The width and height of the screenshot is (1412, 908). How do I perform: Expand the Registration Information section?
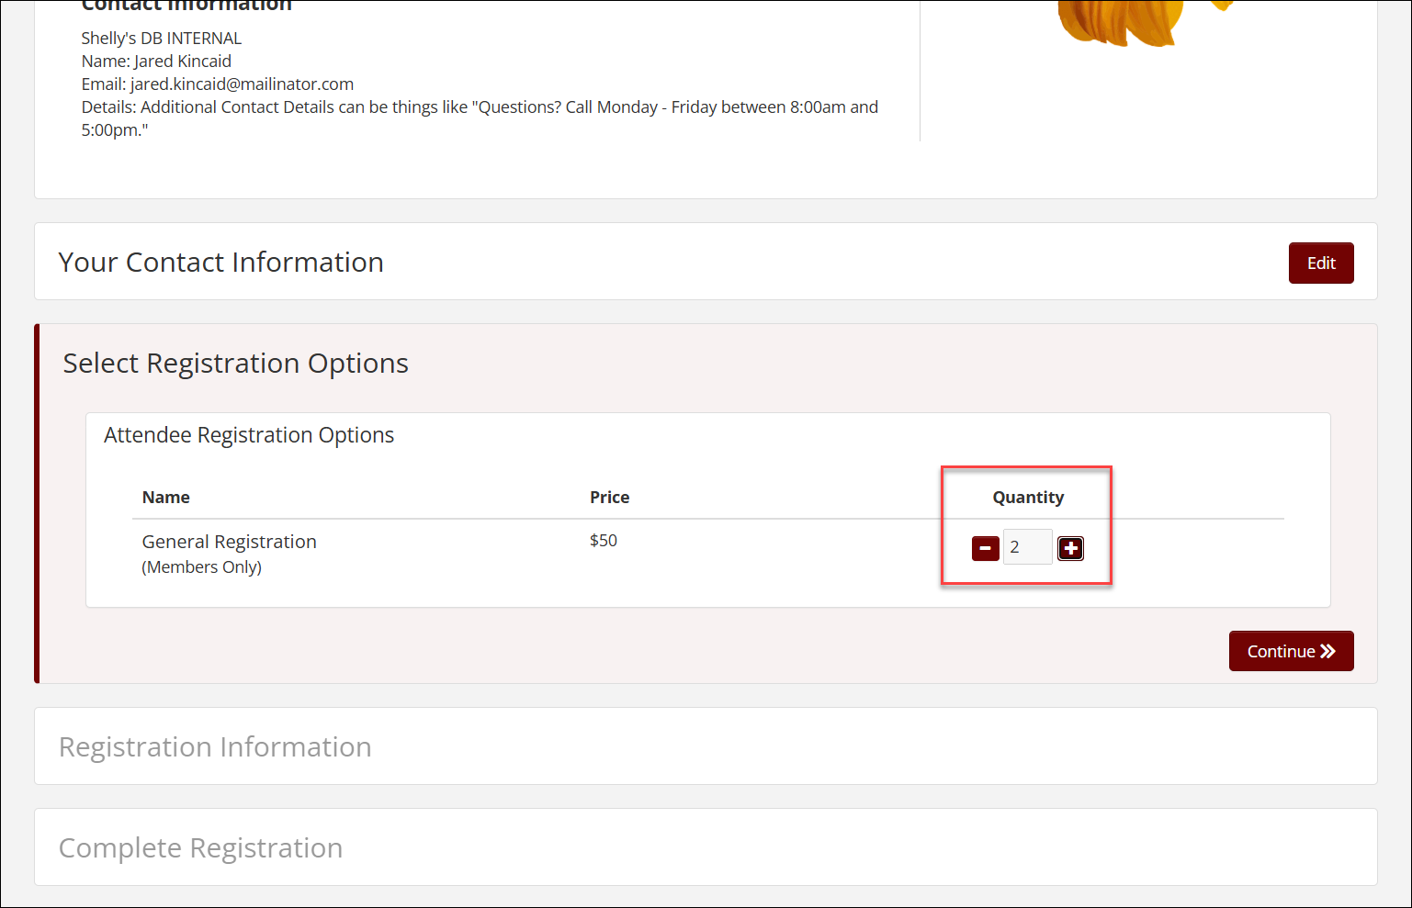215,746
